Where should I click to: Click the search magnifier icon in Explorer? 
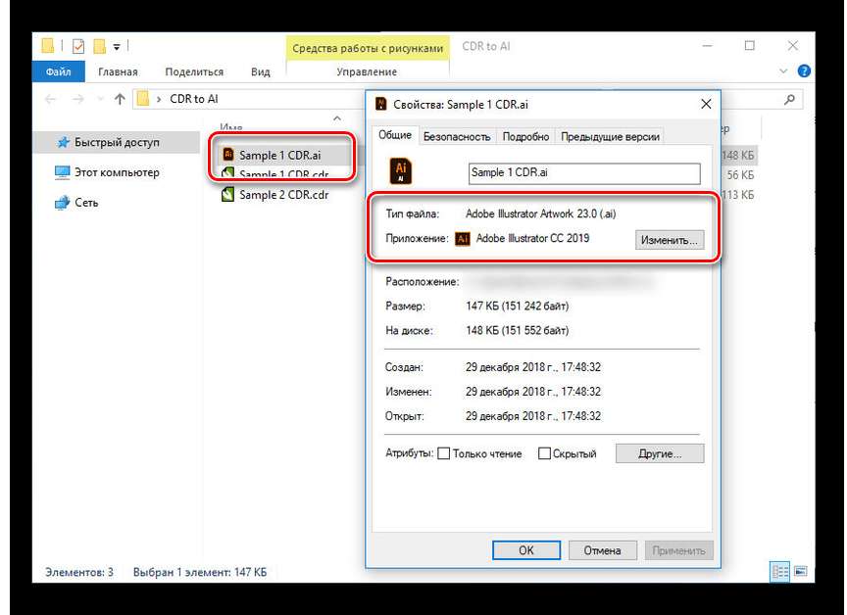[x=789, y=99]
